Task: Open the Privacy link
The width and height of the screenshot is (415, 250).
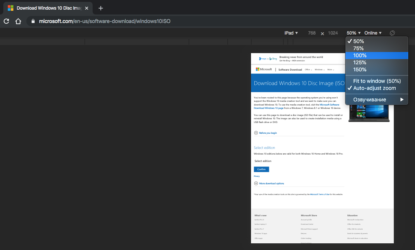Action: [x=257, y=176]
